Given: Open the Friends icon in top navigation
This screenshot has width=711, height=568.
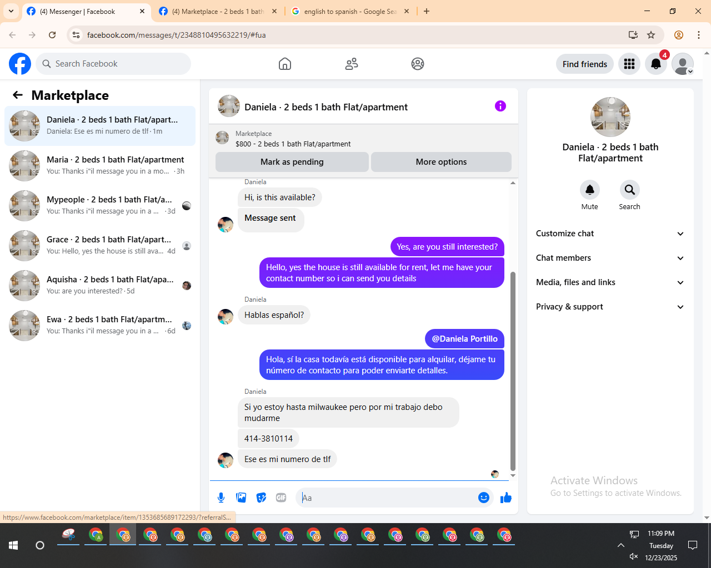Looking at the screenshot, I should click(352, 64).
